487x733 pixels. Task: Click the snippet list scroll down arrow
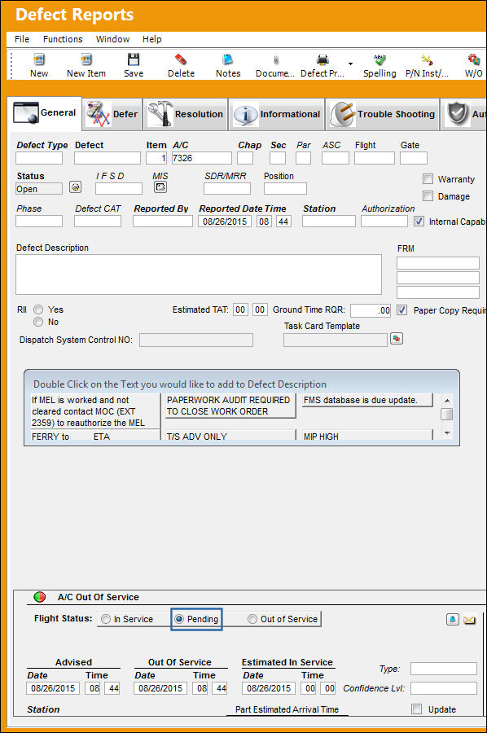click(x=447, y=433)
